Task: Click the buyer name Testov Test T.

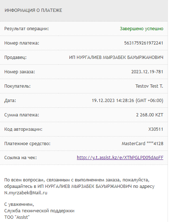Action: 149,86
